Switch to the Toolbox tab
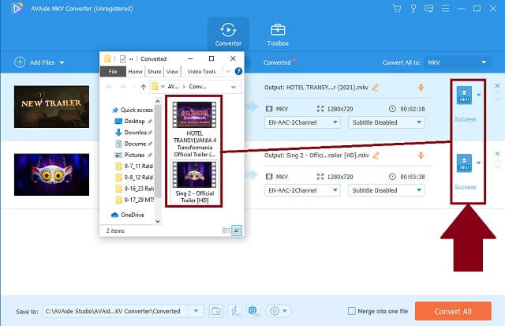Viewport: 505px width, 326px height. pyautogui.click(x=278, y=34)
